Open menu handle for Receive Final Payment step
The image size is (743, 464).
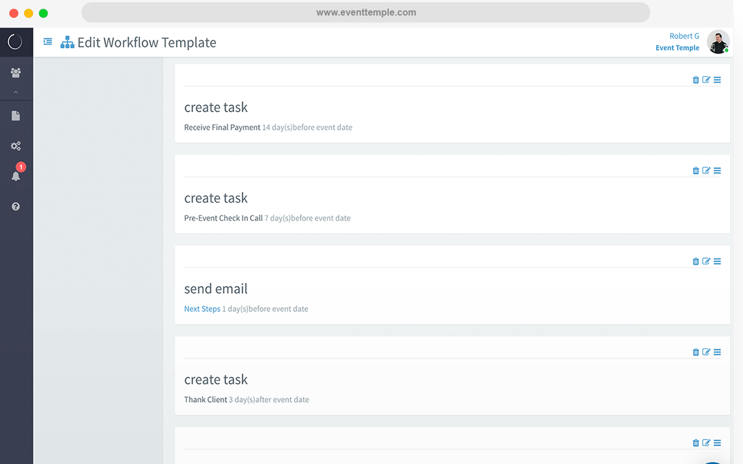(717, 80)
